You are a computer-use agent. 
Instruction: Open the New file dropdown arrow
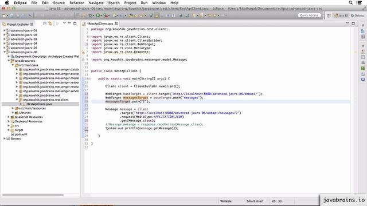tap(7, 16)
